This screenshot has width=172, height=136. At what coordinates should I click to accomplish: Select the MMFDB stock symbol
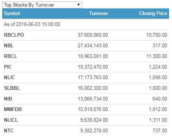coord(13,110)
